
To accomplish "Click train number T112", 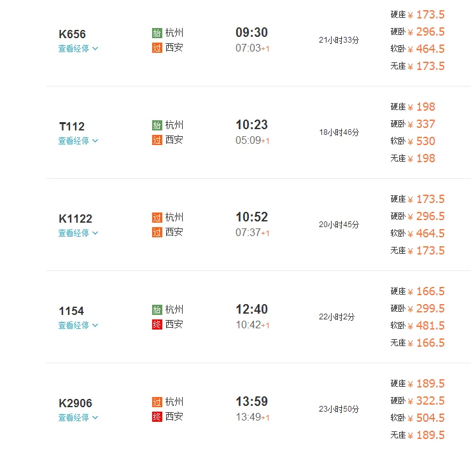I will click(72, 127).
